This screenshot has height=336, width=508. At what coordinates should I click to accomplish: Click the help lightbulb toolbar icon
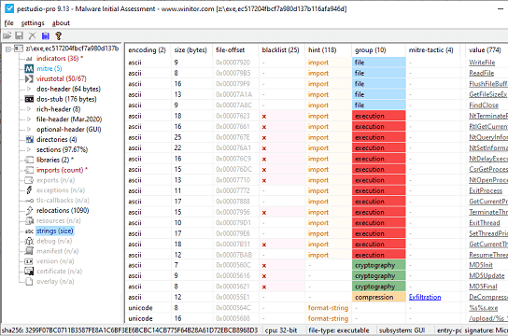(58, 35)
